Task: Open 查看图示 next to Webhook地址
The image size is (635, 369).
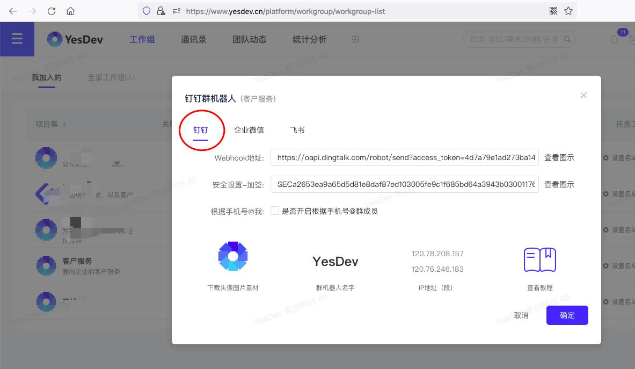Action: pos(559,157)
